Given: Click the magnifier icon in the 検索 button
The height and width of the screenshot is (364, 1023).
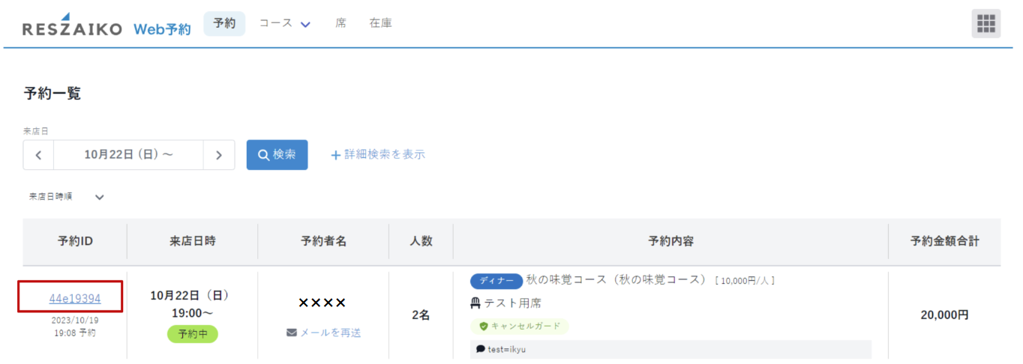Looking at the screenshot, I should (263, 155).
